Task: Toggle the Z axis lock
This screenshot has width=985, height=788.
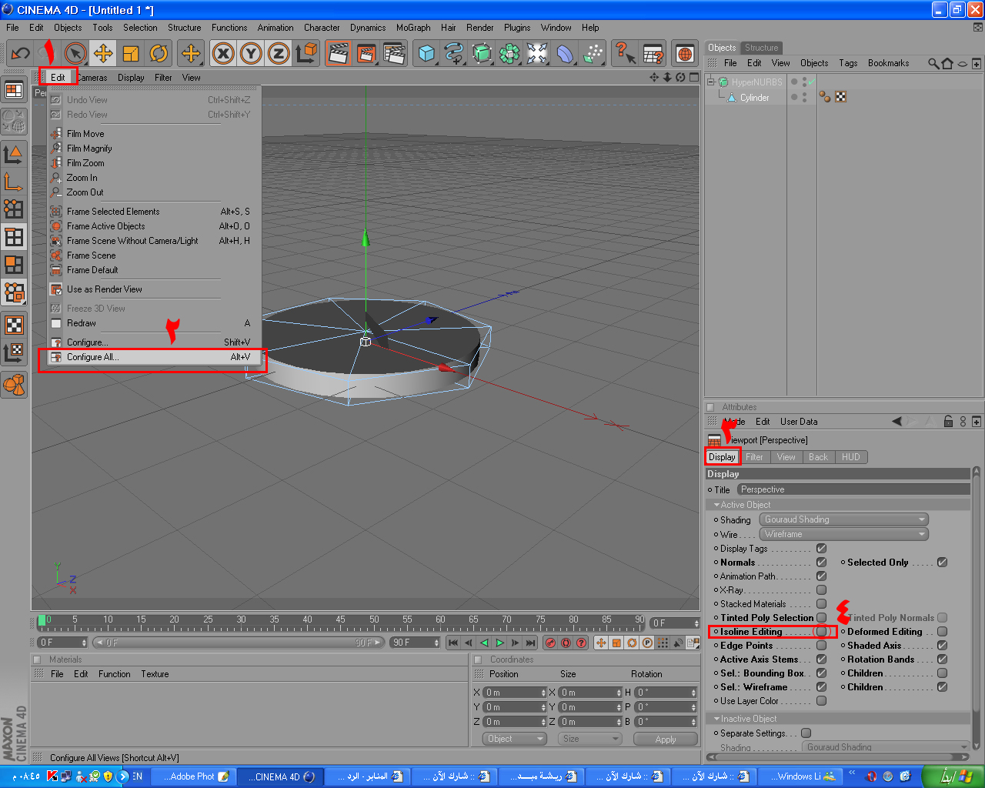Action: (x=279, y=53)
